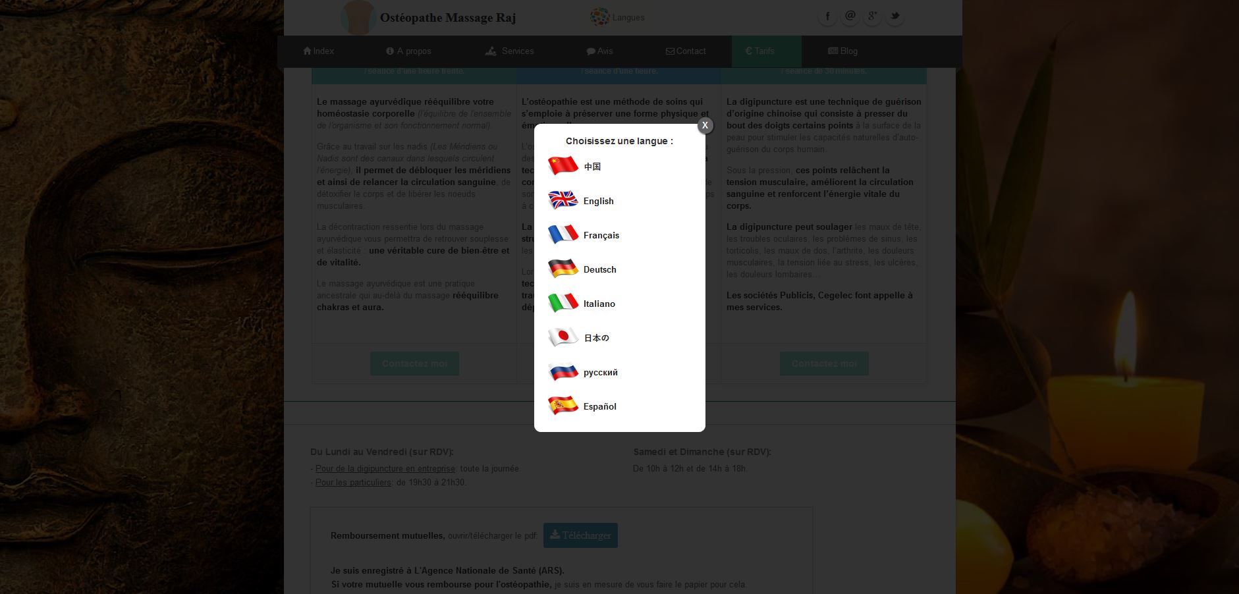Click the German flag icon
1239x594 pixels.
tap(563, 268)
